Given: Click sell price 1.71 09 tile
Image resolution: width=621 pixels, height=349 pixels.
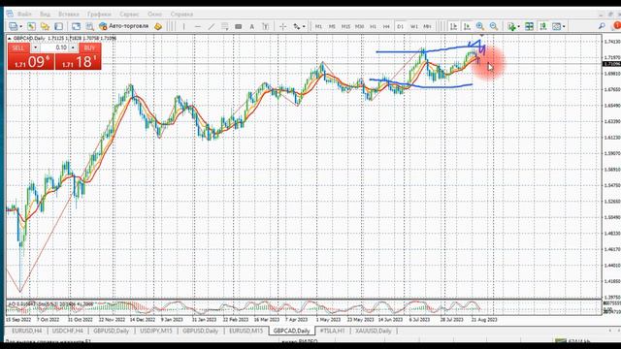Looking at the screenshot, I should tap(31, 61).
